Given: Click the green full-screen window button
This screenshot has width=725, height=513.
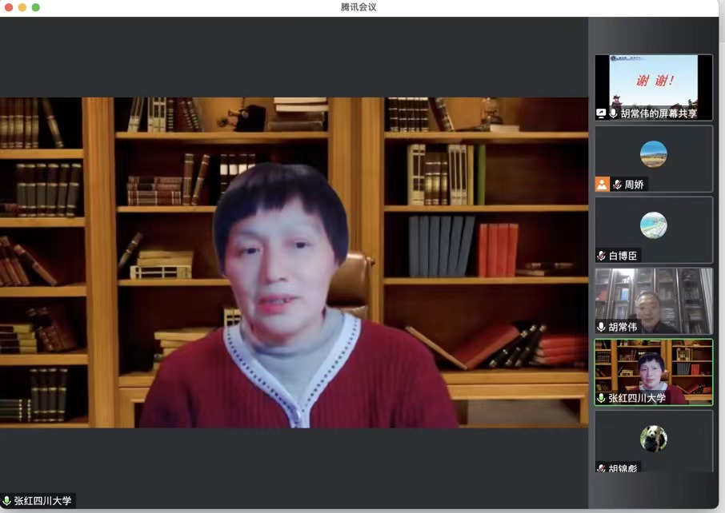Looking at the screenshot, I should click(35, 7).
